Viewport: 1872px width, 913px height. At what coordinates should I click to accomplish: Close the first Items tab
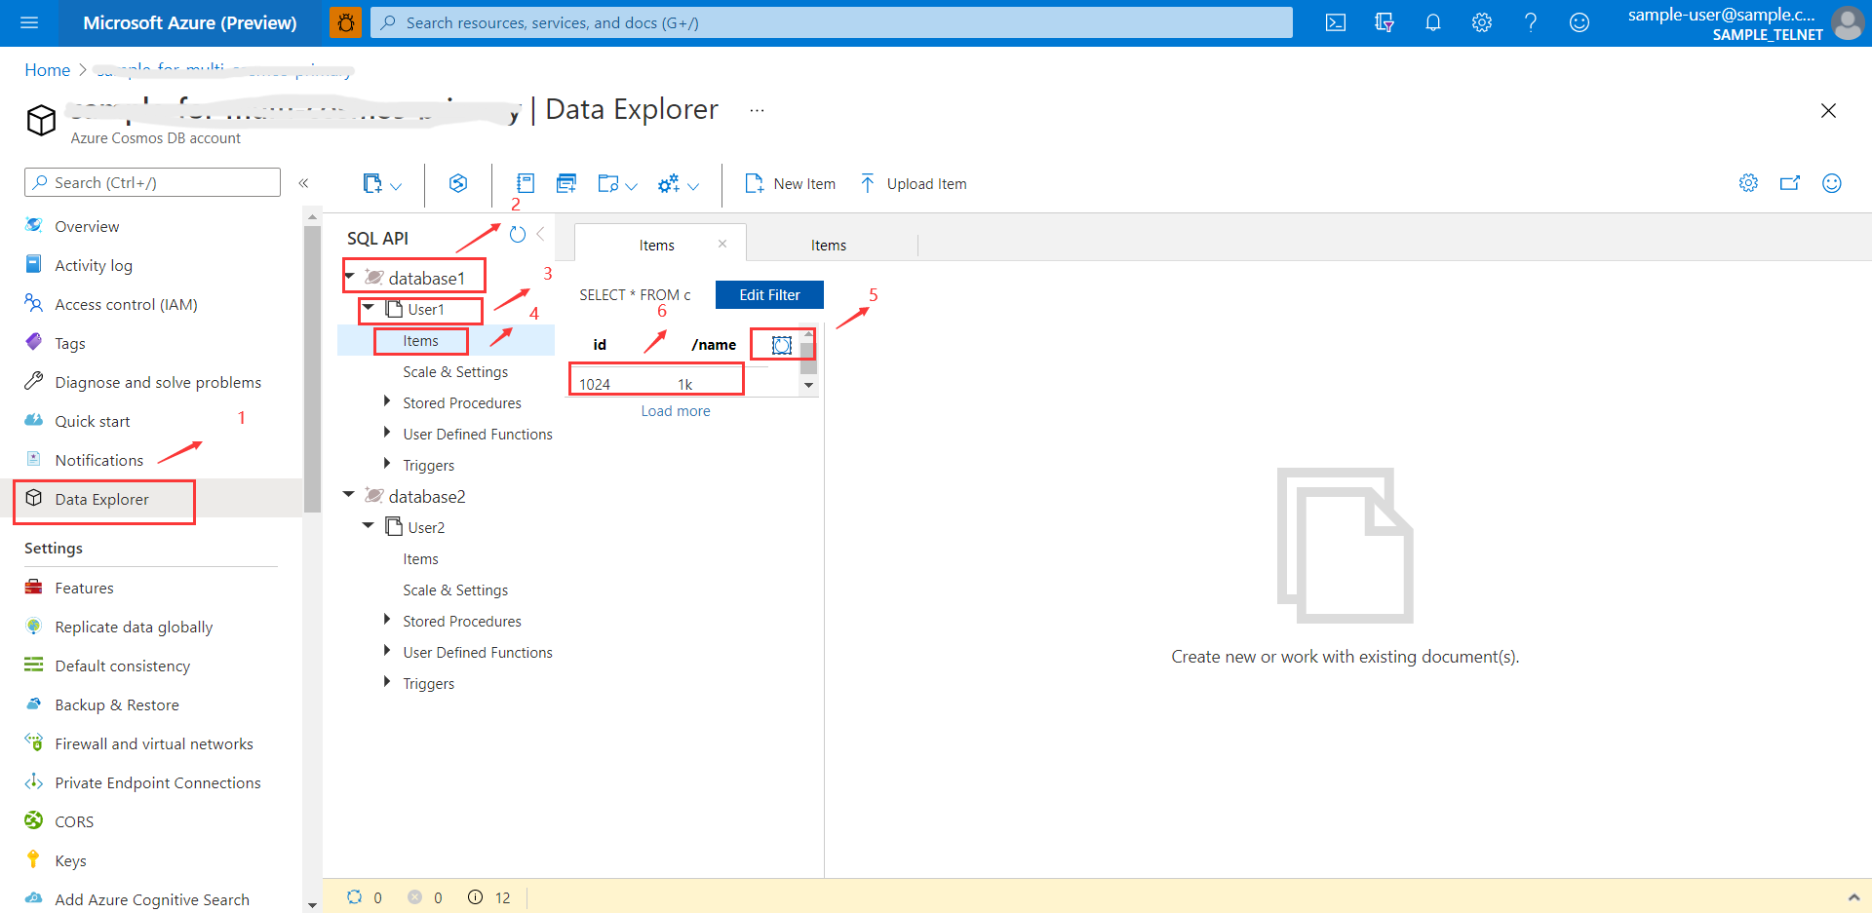(722, 244)
